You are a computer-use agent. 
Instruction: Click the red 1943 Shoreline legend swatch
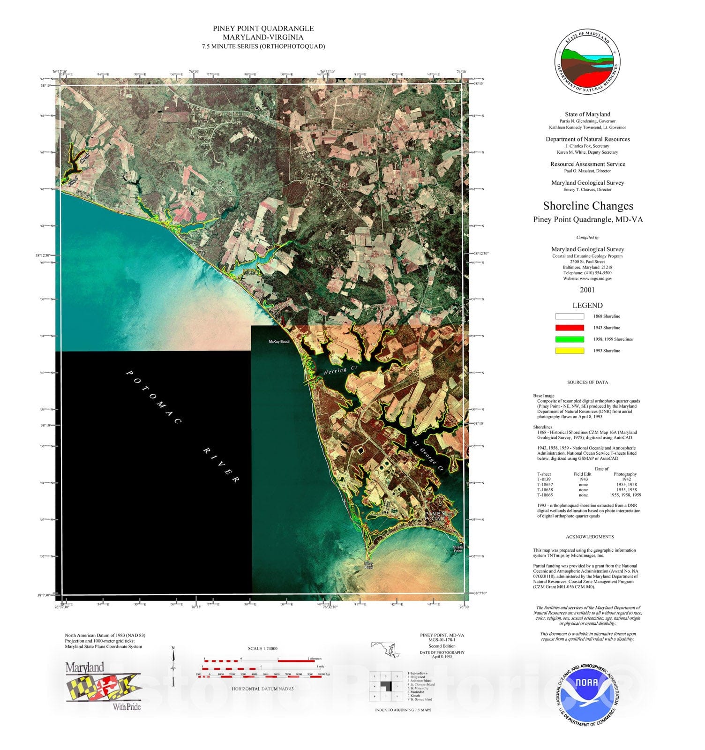pyautogui.click(x=570, y=328)
